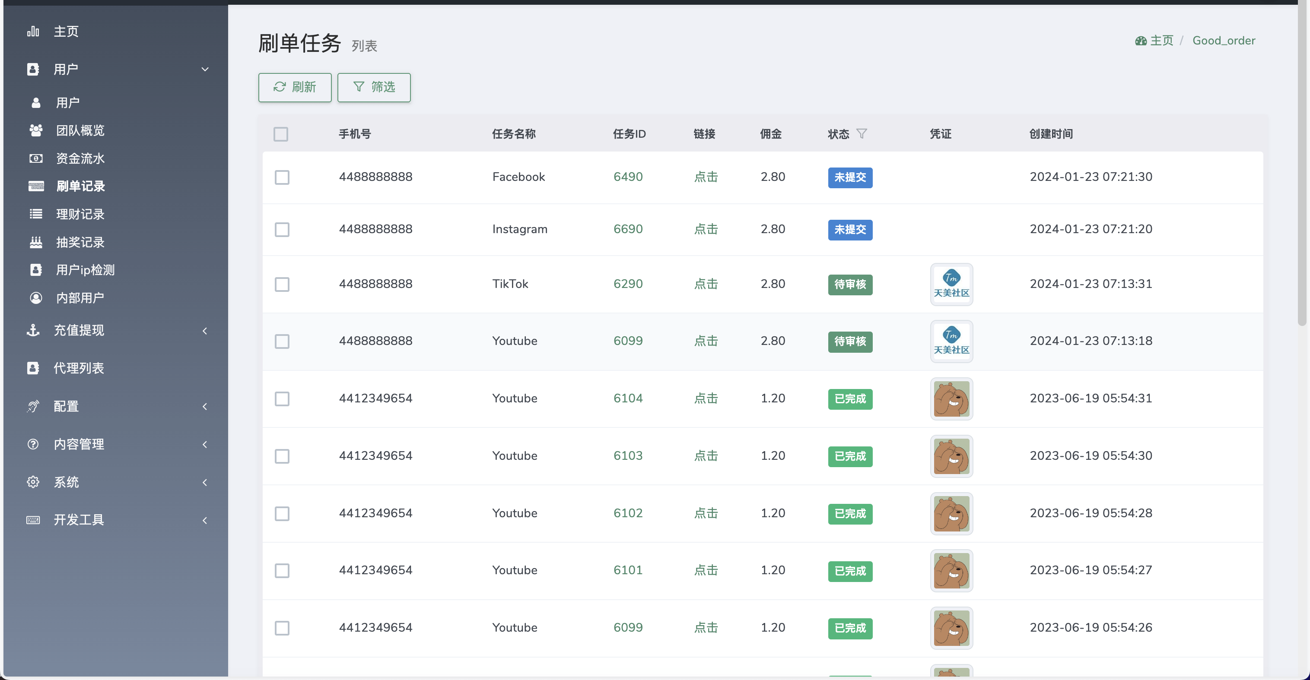Check the row checkbox for task 6104
1310x680 pixels.
click(x=282, y=399)
